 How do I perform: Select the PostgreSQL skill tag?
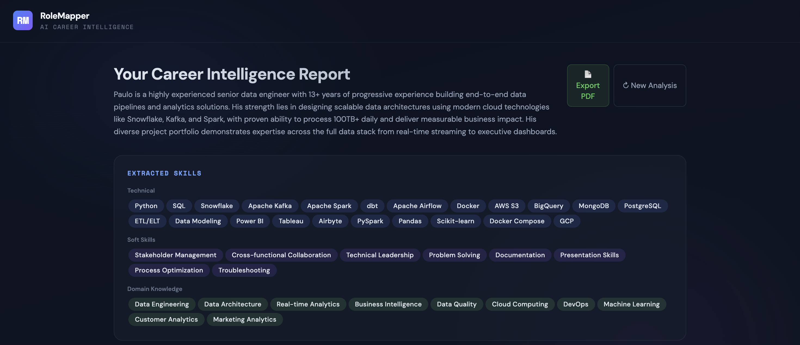pyautogui.click(x=642, y=206)
